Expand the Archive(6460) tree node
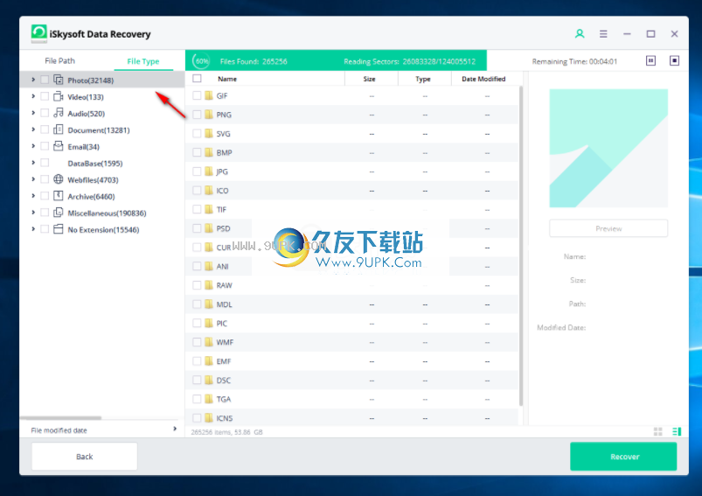The width and height of the screenshot is (702, 496). 33,196
